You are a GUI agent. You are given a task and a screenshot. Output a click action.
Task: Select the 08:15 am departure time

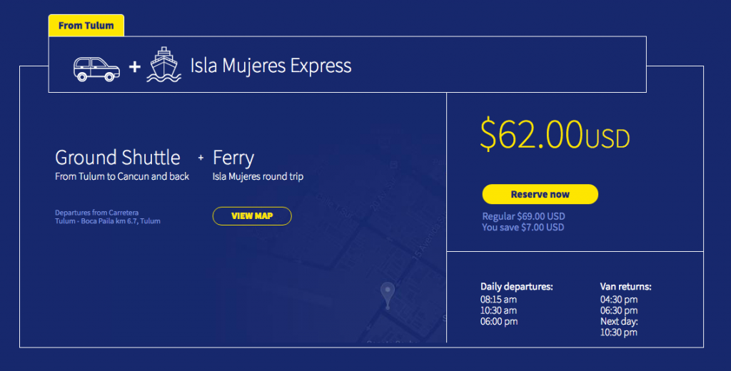pyautogui.click(x=498, y=300)
